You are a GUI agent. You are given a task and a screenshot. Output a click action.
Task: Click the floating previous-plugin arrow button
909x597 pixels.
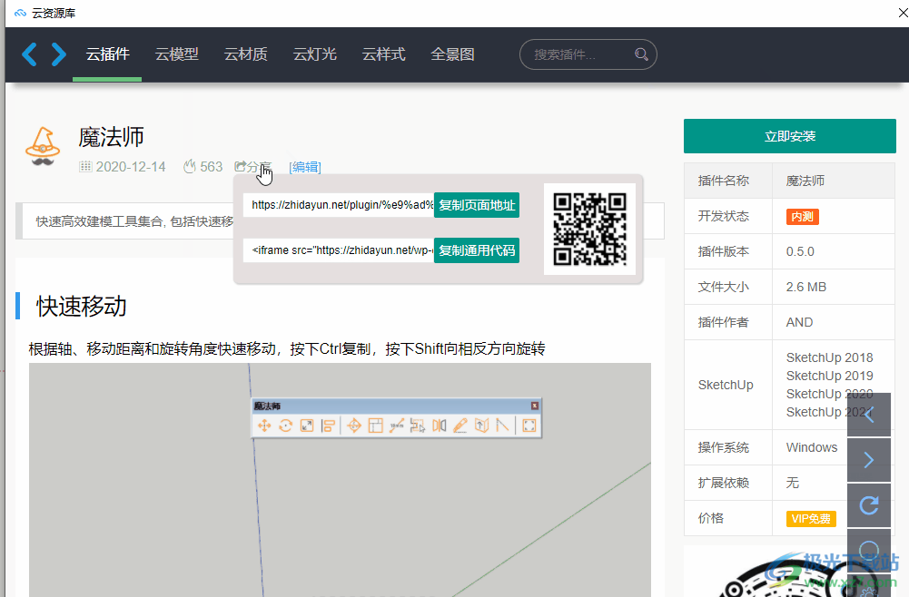(868, 415)
